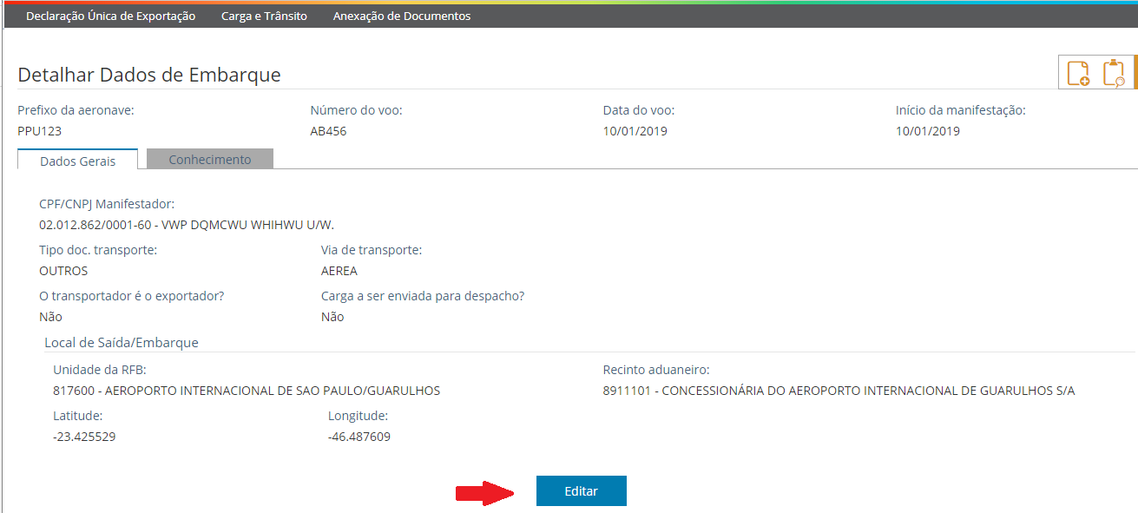The image size is (1138, 513).
Task: Open the clipboard consult icon
Action: point(1115,72)
